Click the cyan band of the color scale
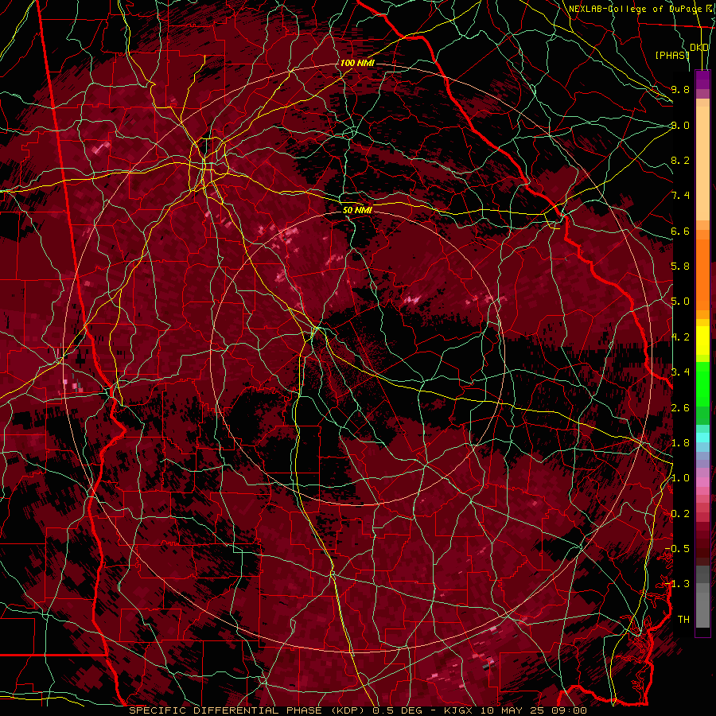716x716 pixels. pyautogui.click(x=702, y=438)
